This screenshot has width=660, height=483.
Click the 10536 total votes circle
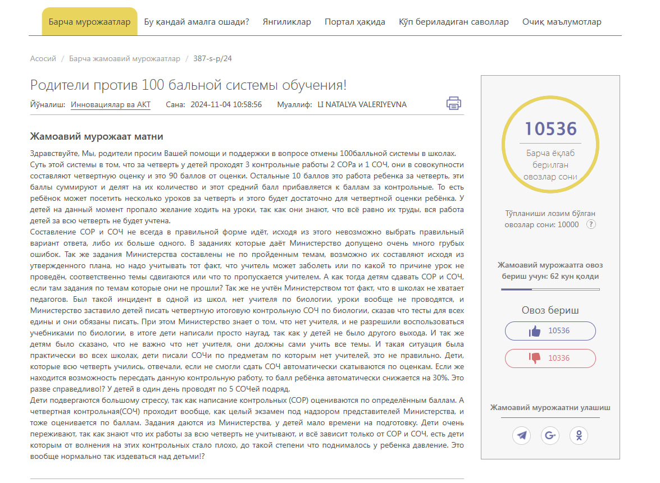click(x=550, y=145)
